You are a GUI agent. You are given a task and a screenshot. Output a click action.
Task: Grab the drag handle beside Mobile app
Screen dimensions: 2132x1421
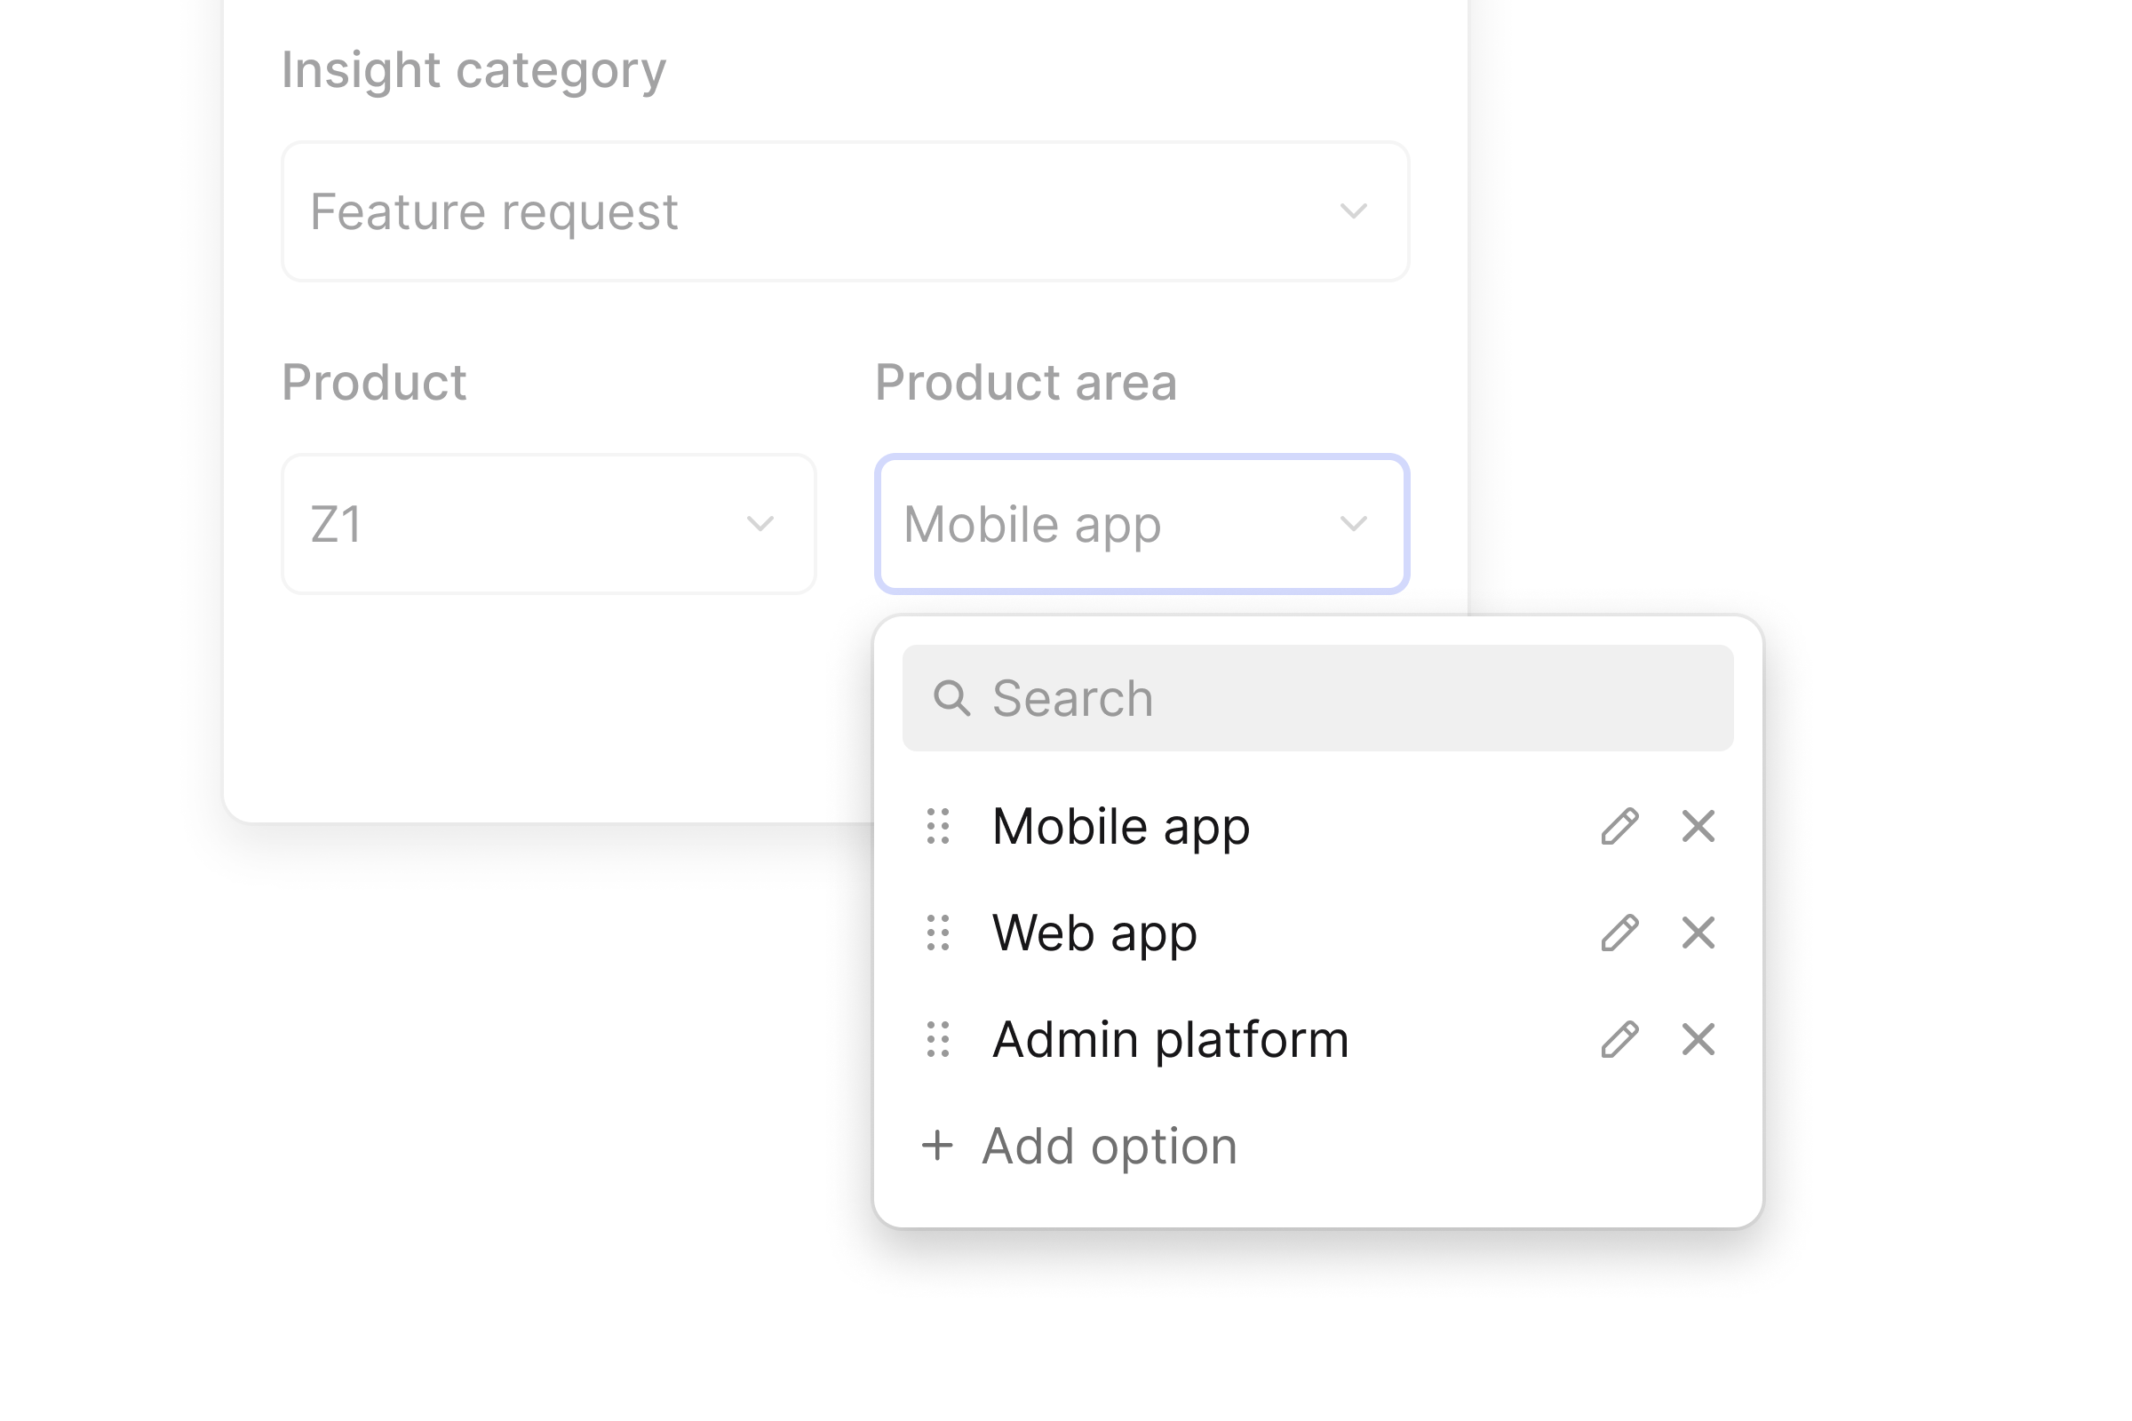(938, 827)
